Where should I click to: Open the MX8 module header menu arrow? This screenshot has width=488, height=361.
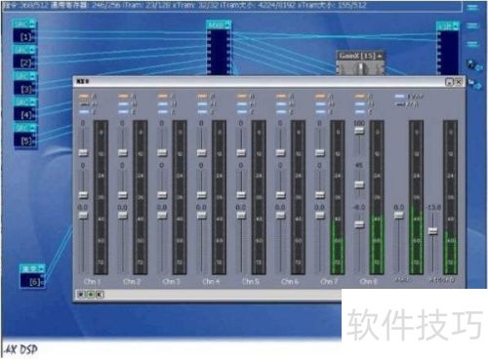(227, 24)
